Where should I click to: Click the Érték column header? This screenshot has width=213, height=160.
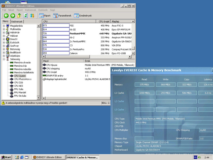(109, 61)
